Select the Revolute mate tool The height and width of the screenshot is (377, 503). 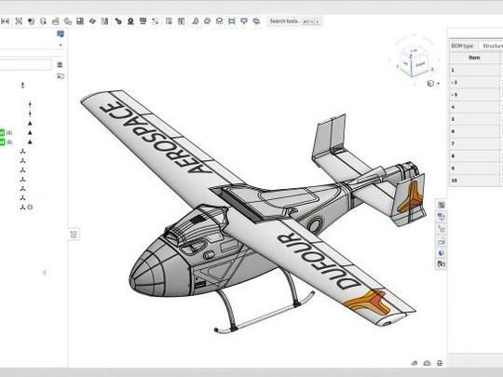(19, 21)
